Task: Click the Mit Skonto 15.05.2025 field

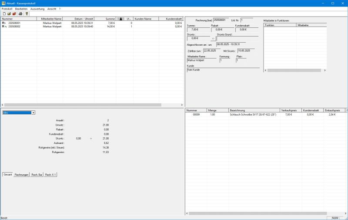Action: coord(246,51)
